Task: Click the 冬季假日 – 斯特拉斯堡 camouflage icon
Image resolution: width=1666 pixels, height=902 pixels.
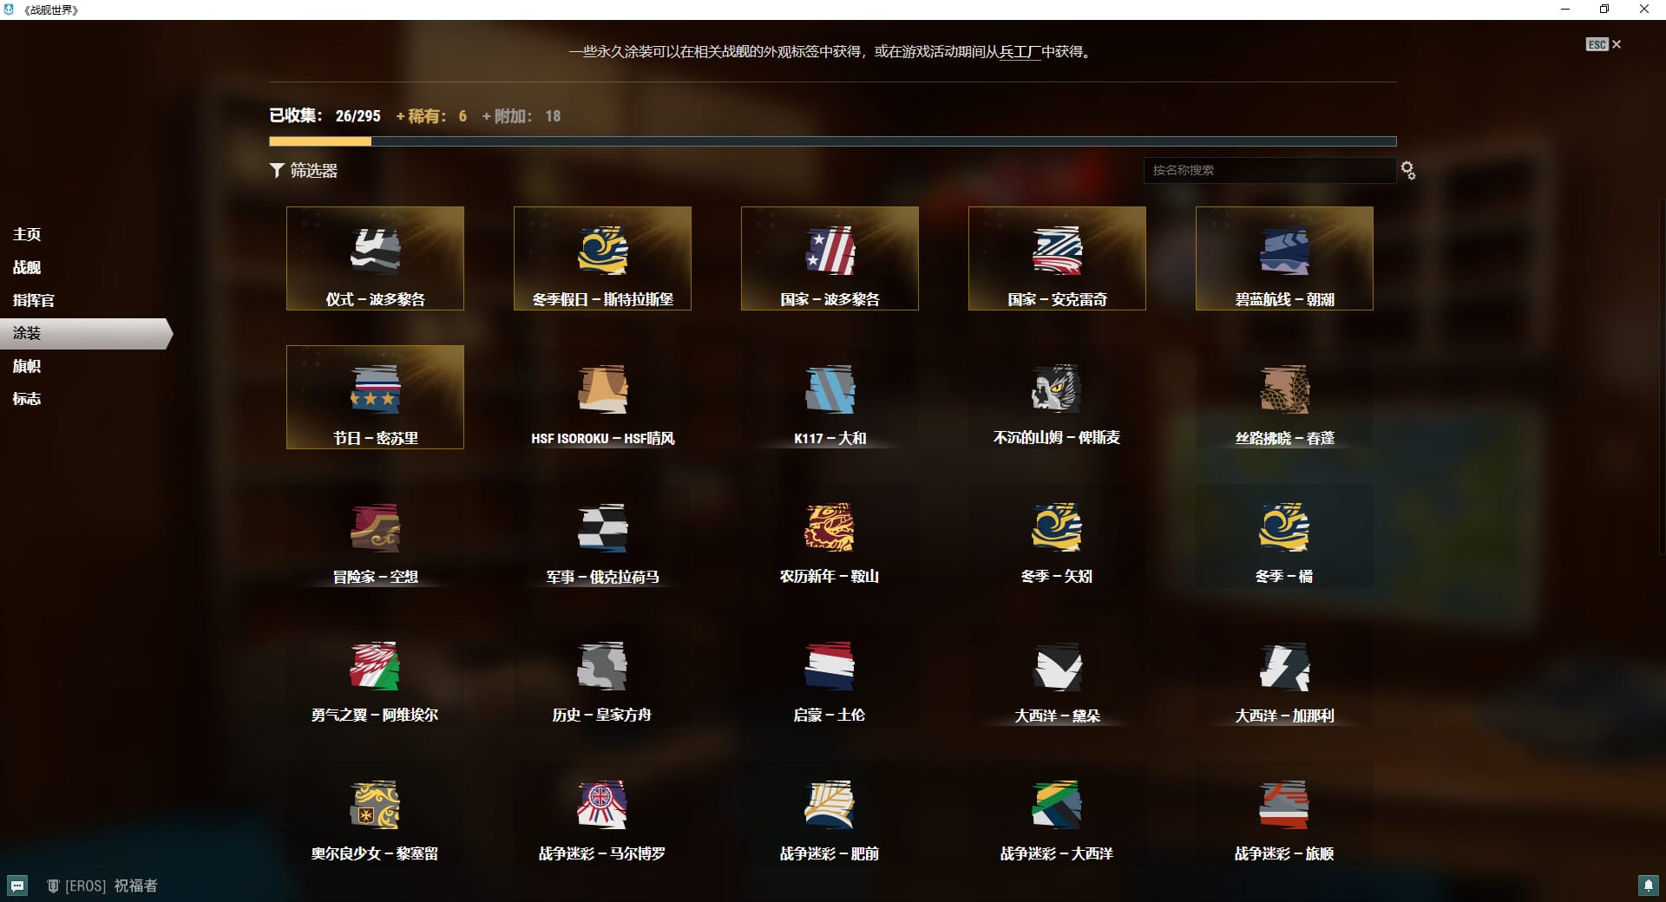Action: (602, 252)
